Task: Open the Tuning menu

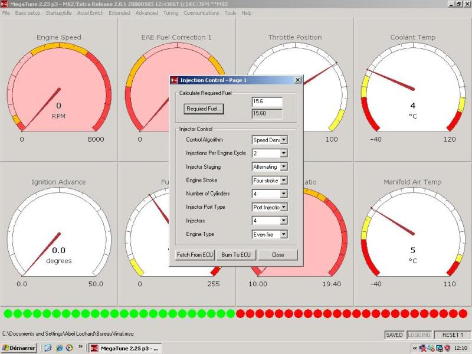Action: pyautogui.click(x=171, y=13)
